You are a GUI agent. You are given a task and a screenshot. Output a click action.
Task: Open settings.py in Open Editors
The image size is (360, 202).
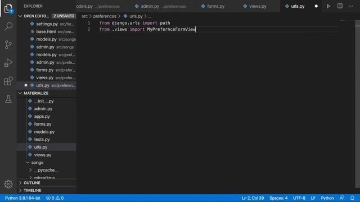coord(47,24)
